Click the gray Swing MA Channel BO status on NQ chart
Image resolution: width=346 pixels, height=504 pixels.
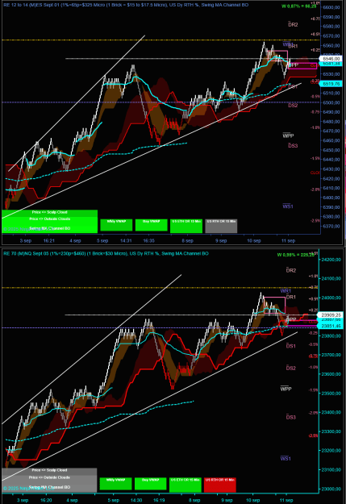pyautogui.click(x=49, y=487)
